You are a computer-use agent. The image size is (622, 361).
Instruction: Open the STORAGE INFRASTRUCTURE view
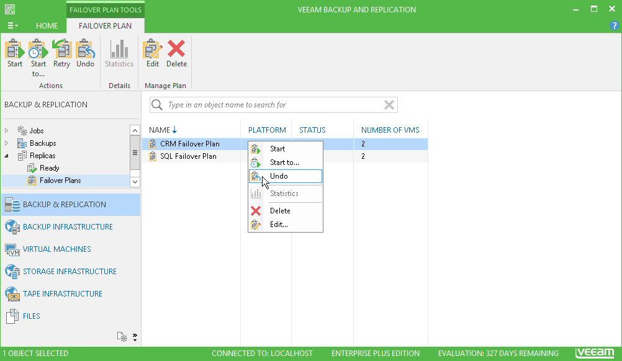click(70, 272)
